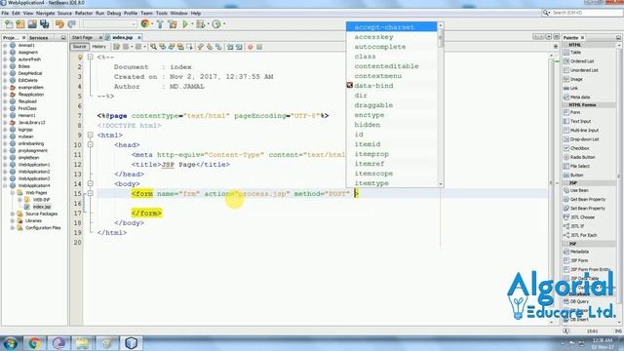Click the Shift Line Right icon in editor toolbar
Image resolution: width=624 pixels, height=351 pixels.
click(x=239, y=47)
